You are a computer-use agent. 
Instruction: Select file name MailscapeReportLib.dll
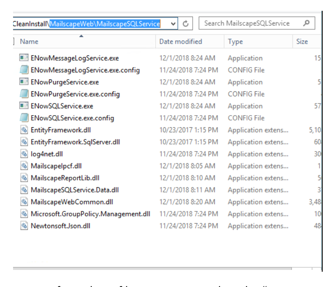pyautogui.click(x=65, y=178)
